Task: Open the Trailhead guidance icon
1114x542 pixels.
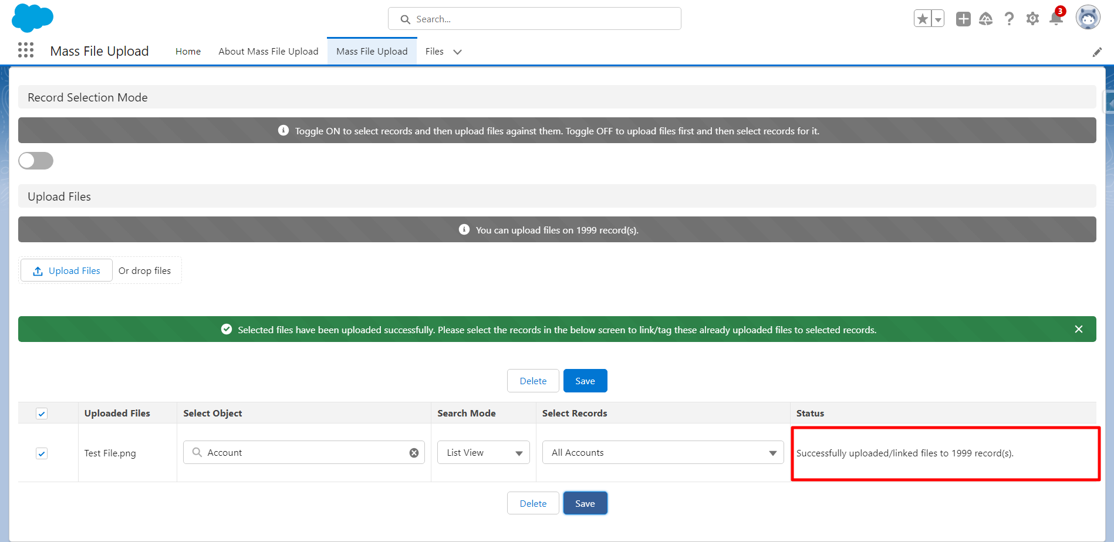Action: tap(986, 19)
